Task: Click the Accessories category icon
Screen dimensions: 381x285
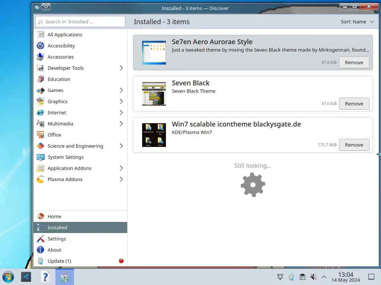Action: click(41, 57)
